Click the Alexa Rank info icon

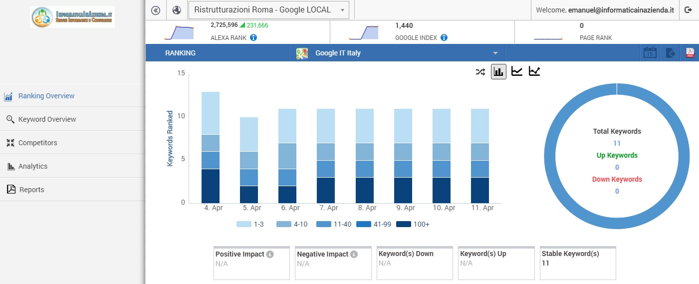tap(253, 37)
